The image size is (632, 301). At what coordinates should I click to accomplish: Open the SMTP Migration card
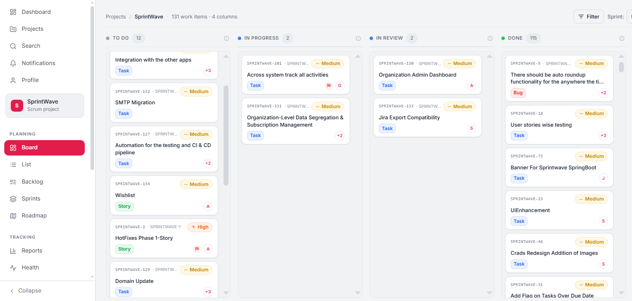164,103
